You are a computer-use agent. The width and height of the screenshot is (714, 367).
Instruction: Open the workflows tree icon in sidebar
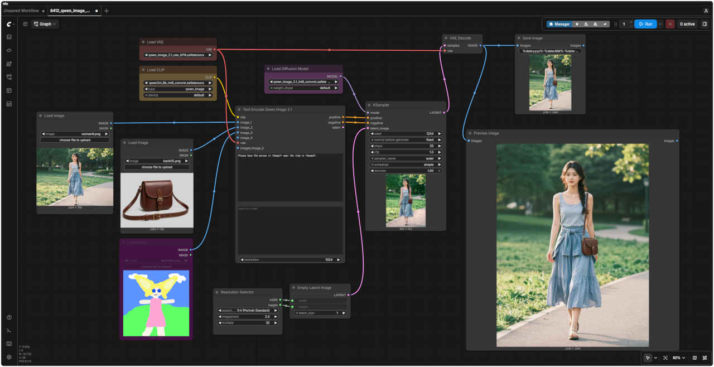9,77
